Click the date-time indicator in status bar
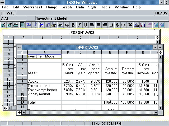The width and height of the screenshot is (169, 126). point(106,123)
